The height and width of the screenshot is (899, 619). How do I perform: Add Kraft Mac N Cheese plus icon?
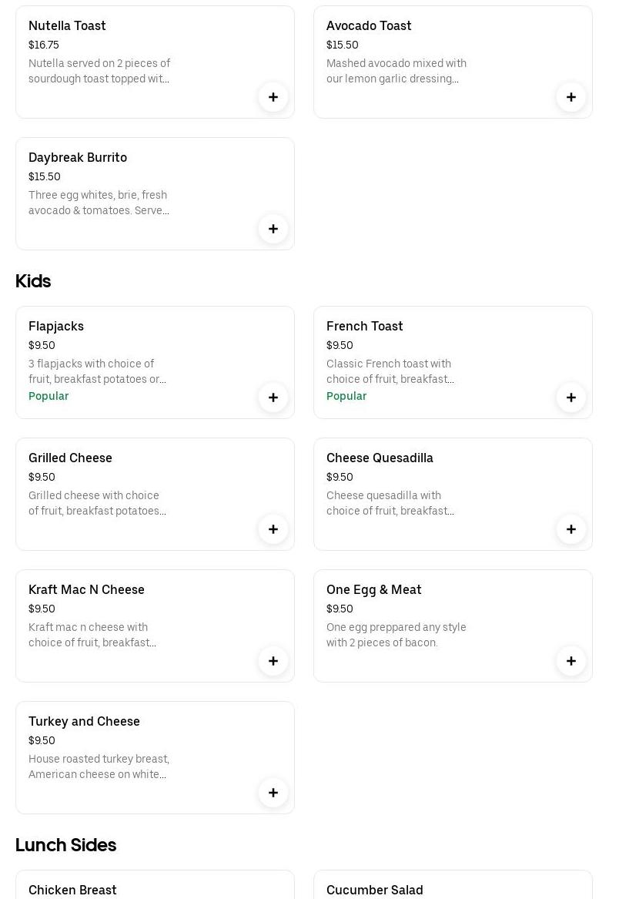tap(273, 661)
